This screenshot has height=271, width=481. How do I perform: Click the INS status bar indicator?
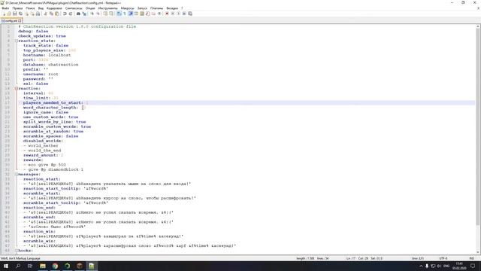click(x=472, y=258)
